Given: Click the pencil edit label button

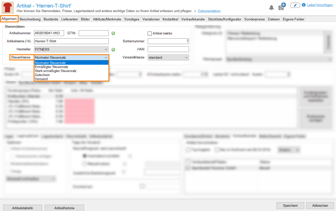Looking at the screenshot, I should (x=295, y=5).
